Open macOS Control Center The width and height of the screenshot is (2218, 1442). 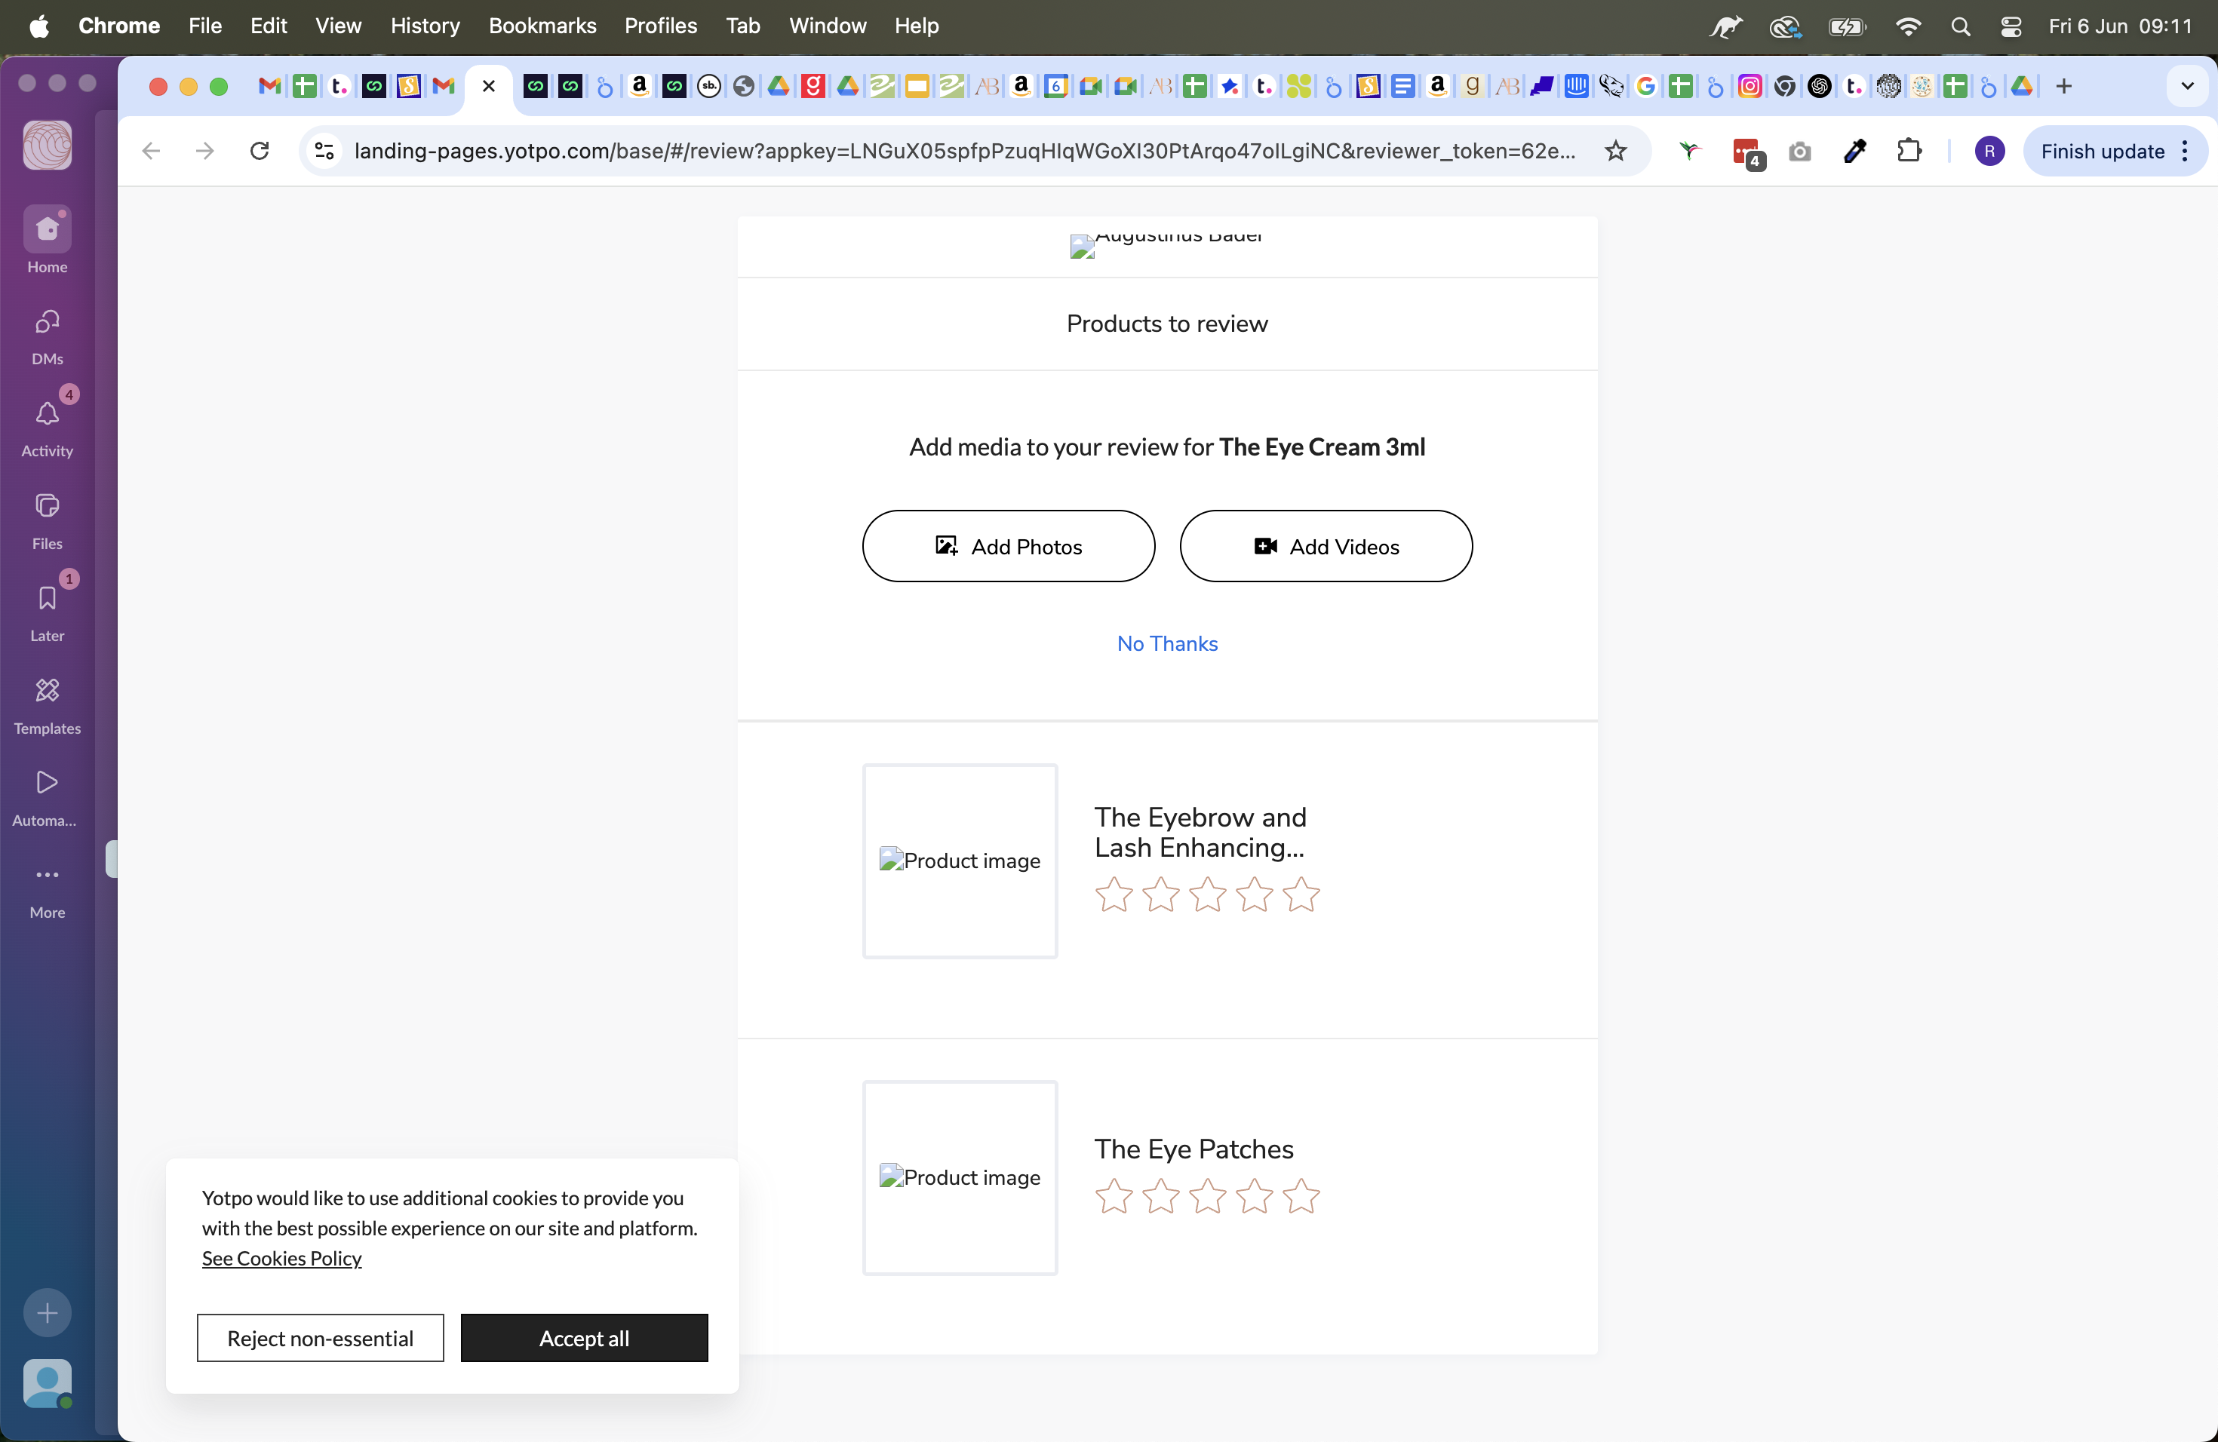pos(2011,26)
